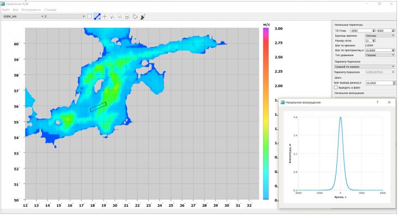This screenshot has width=398, height=215.
Task: Click the satellite dish toolbar icon
Action: 143,17
